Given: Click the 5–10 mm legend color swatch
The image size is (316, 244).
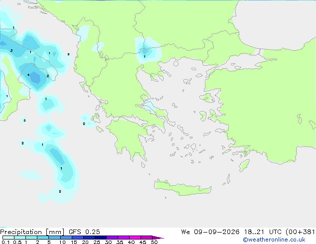Looking at the screenshot, I should tap(54, 238).
